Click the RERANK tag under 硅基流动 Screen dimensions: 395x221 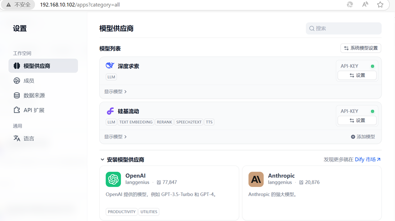[x=164, y=122]
